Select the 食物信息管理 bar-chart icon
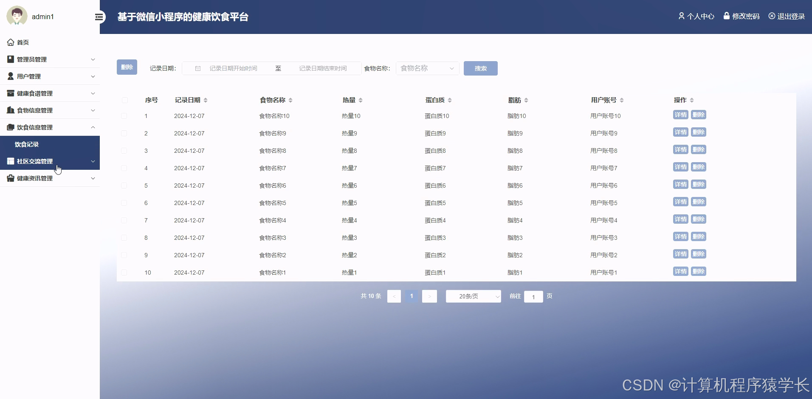Image resolution: width=812 pixels, height=399 pixels. 10,110
